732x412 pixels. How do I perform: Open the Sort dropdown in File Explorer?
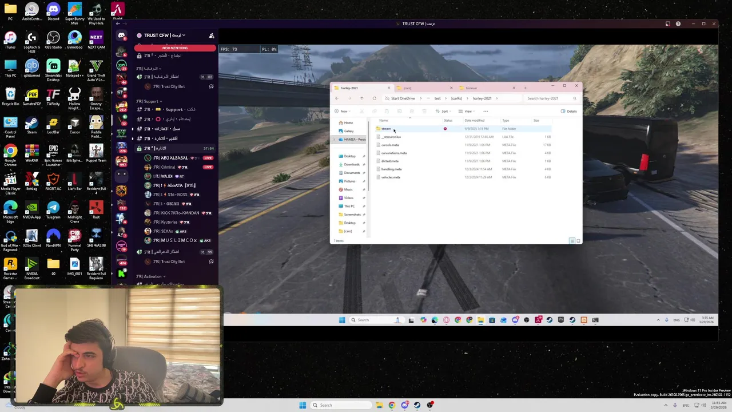(444, 111)
